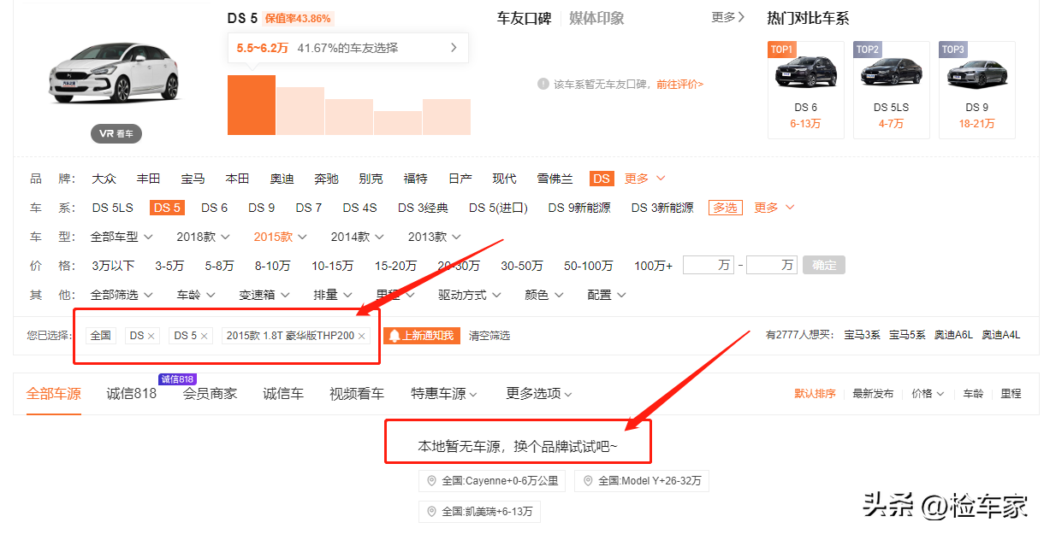Click the 清空筛选 link
This screenshot has height=534, width=1044.
click(x=489, y=336)
